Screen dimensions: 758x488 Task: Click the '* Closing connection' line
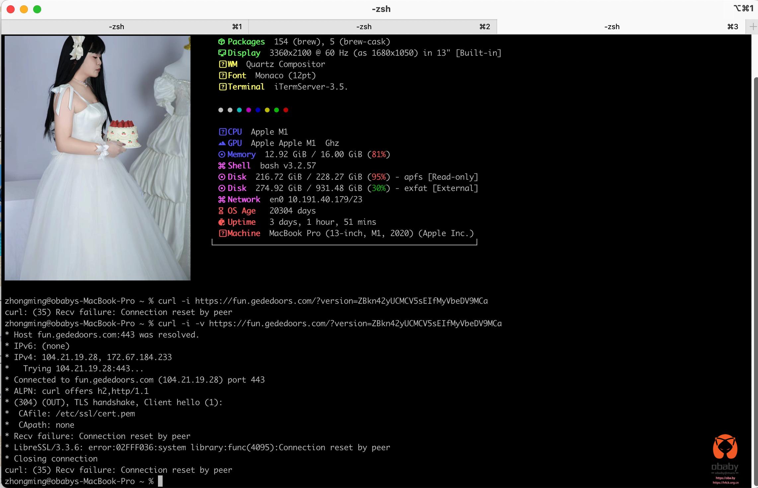pyautogui.click(x=51, y=459)
